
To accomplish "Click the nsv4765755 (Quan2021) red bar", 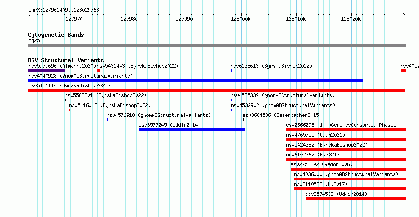I will click(346, 139).
